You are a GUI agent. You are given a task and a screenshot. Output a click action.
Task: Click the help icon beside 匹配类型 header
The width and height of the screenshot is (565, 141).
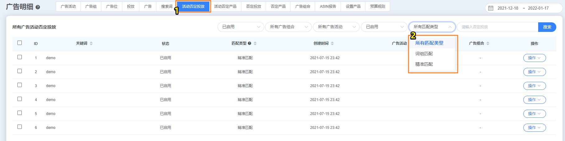[250, 43]
